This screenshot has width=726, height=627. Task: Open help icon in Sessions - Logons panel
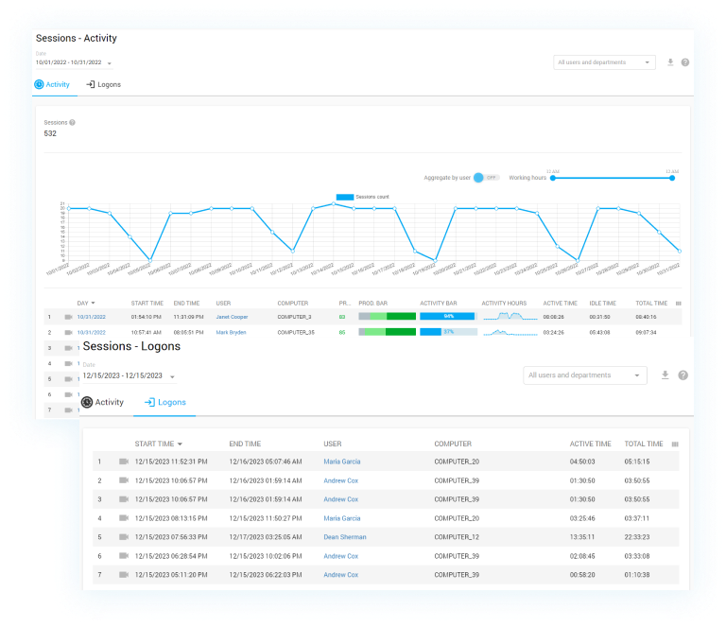[683, 375]
